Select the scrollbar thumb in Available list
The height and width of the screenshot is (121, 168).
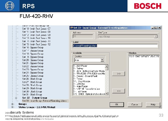106,69
